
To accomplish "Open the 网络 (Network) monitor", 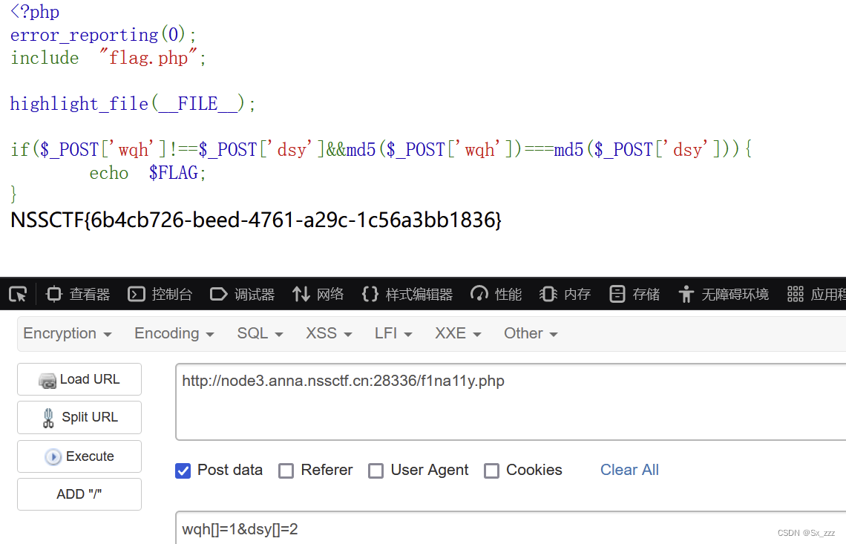I will click(x=318, y=294).
